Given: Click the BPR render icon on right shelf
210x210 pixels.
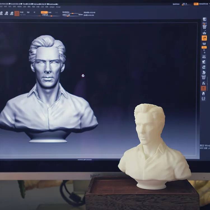Looking at the screenshot, I should [204, 19].
